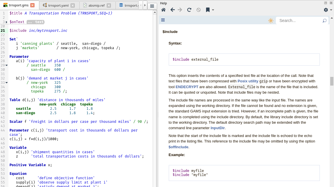This screenshot has height=187, width=334.
Task: Toggle light/dark theme sun icon
Action: [x=271, y=21]
